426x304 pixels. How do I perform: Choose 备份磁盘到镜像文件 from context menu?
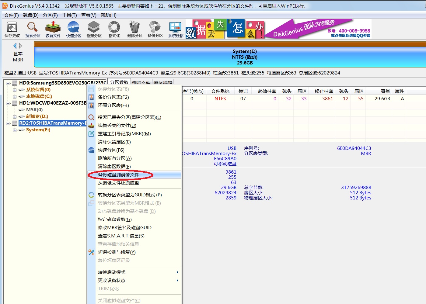click(x=119, y=175)
